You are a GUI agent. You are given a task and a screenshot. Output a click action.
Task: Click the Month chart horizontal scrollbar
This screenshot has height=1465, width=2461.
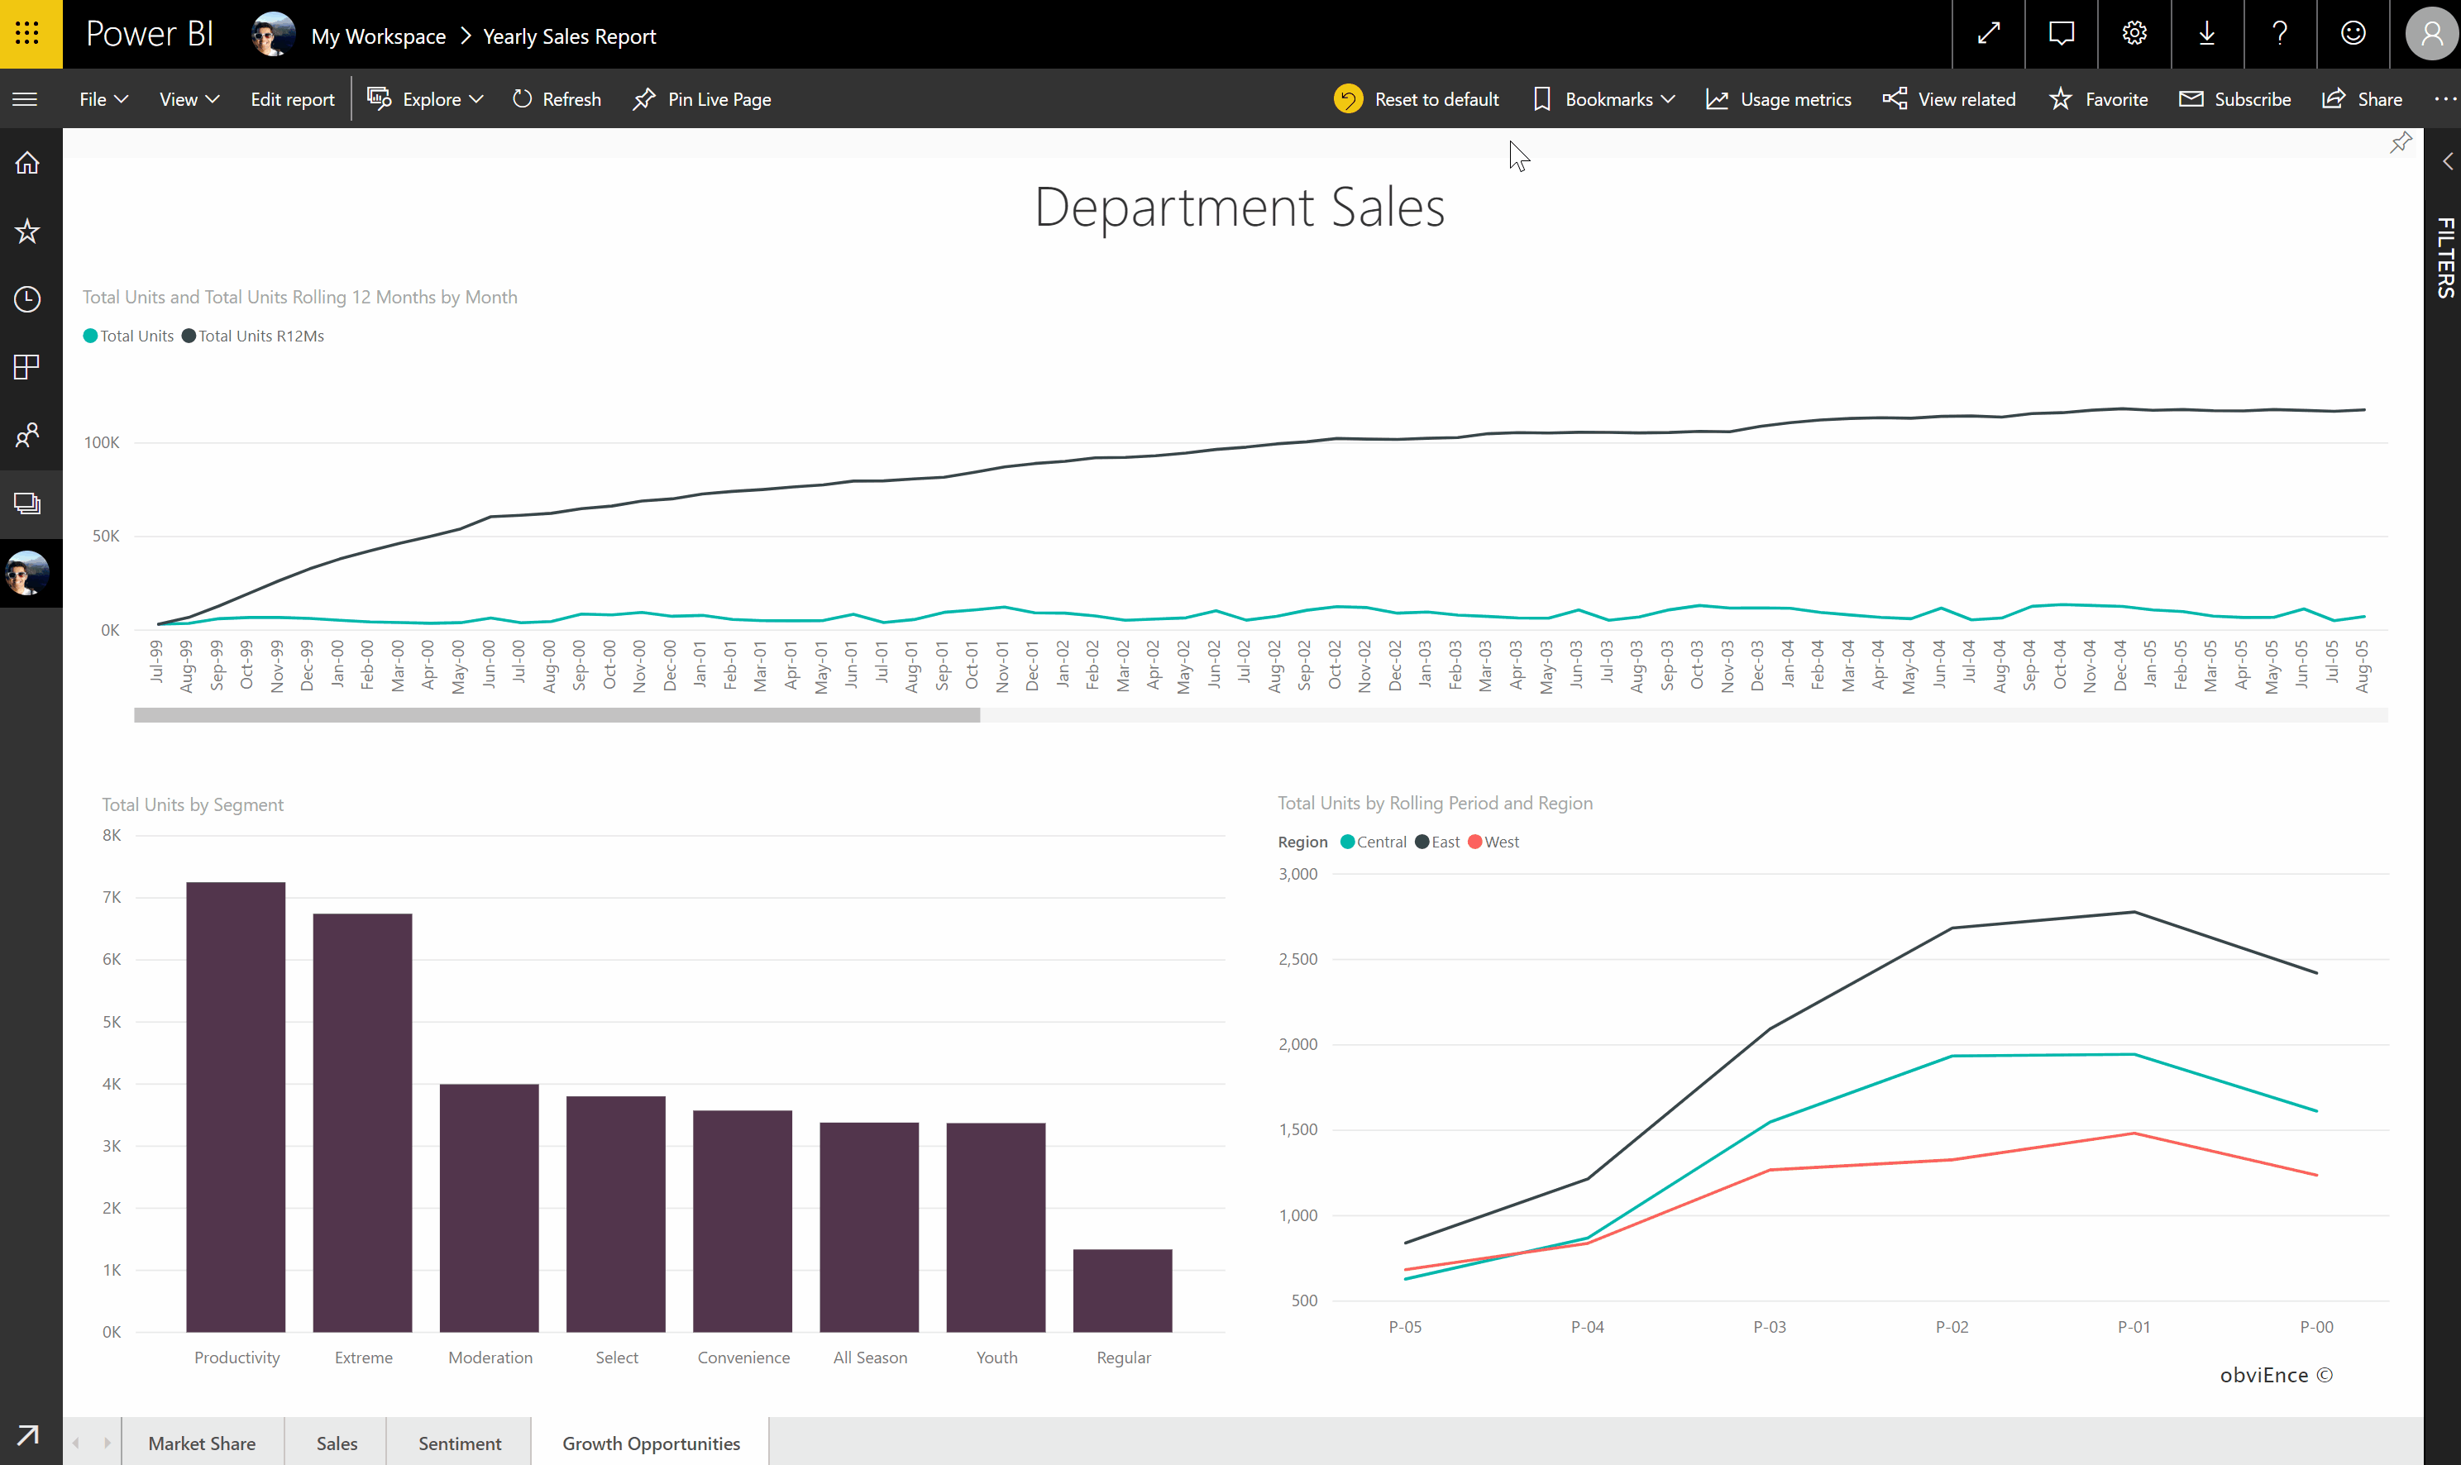pos(557,715)
